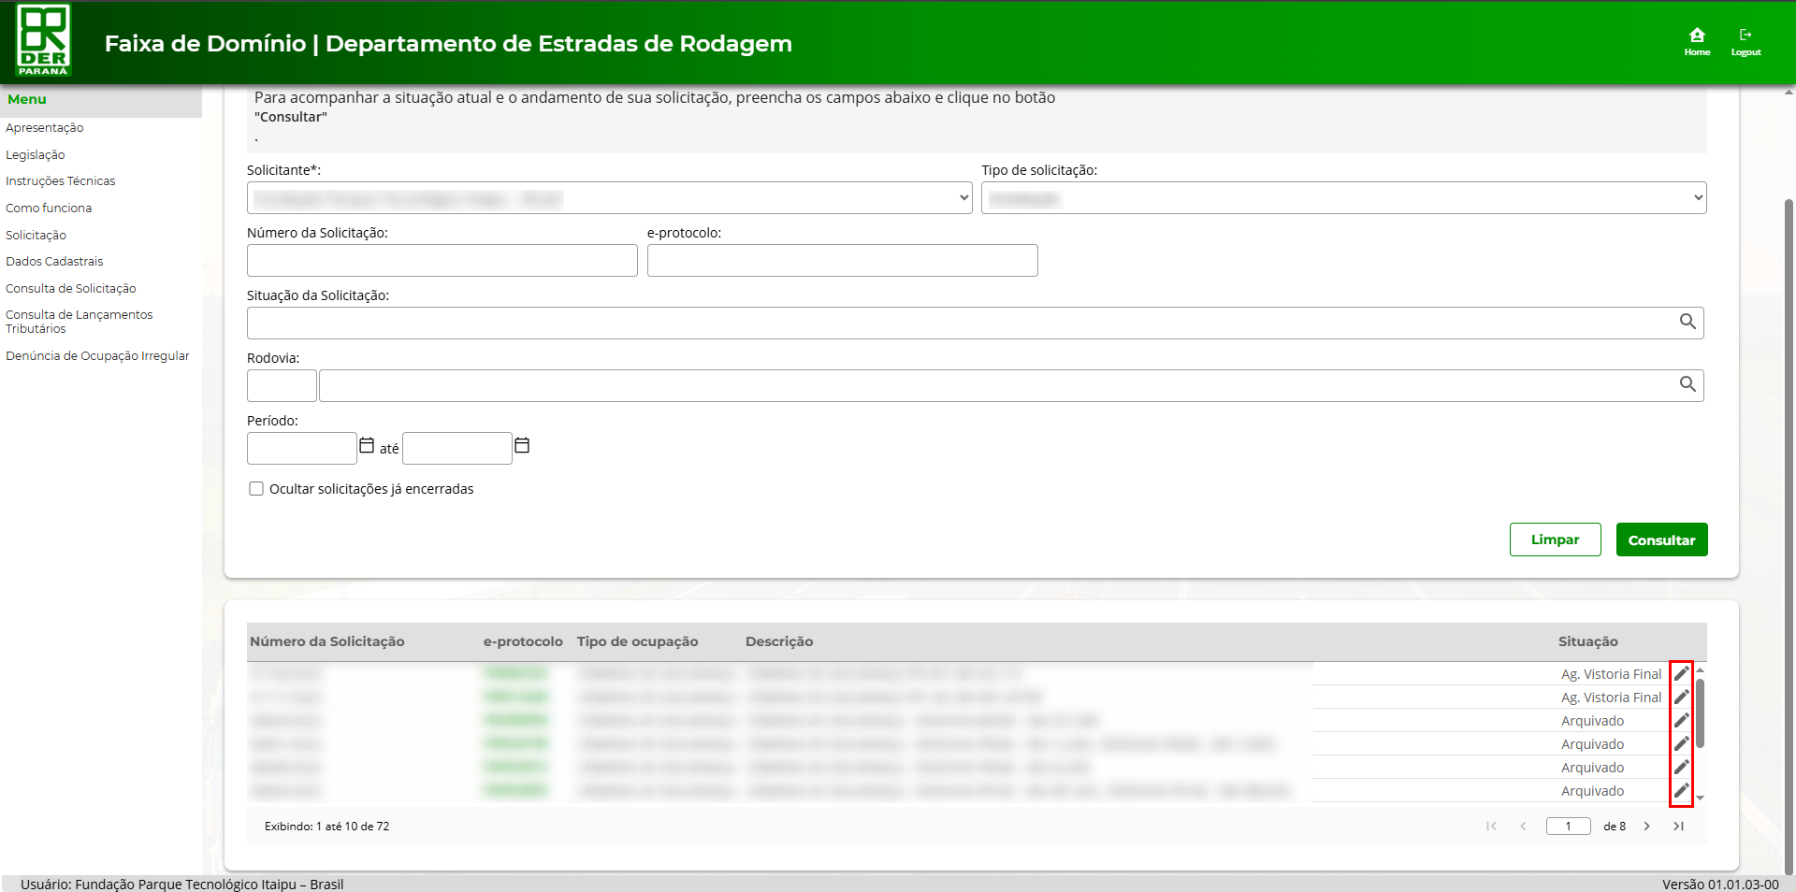Expand Tipo de solicitação dropdown
Viewport: 1796px width, 892px height.
pyautogui.click(x=1343, y=198)
